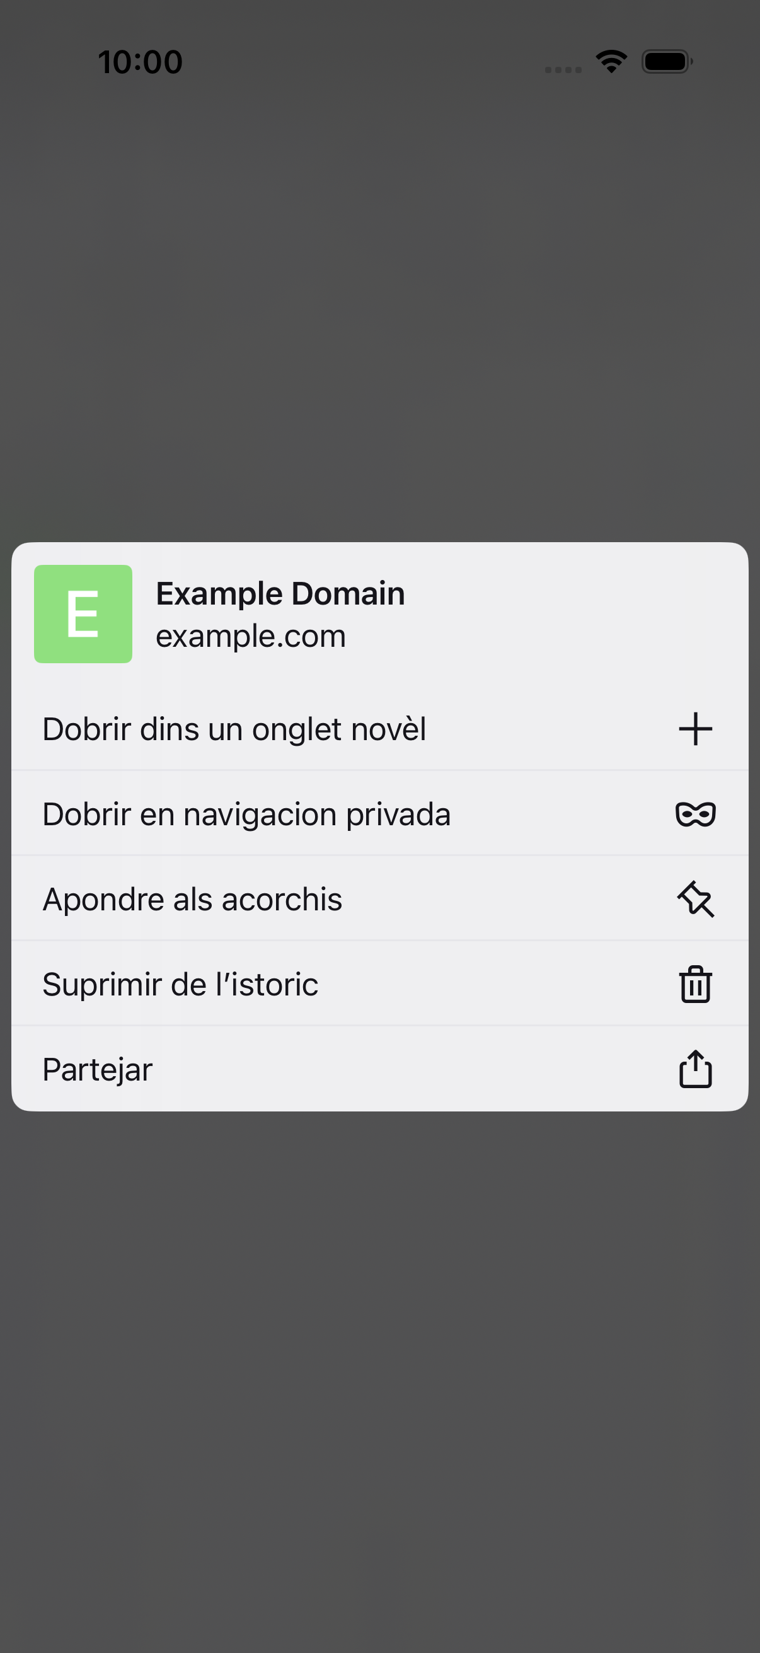Tap the example.com URL label
The image size is (760, 1653).
pos(251,637)
